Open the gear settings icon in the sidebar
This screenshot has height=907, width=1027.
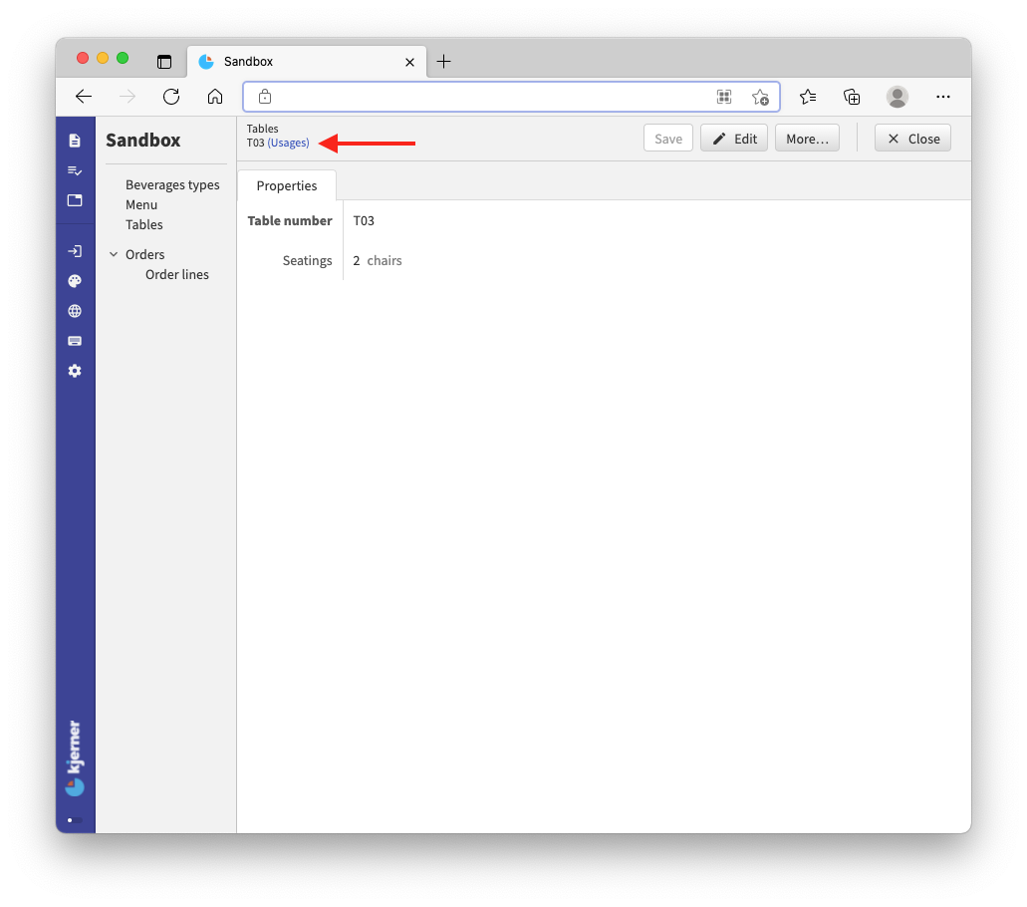pos(75,371)
